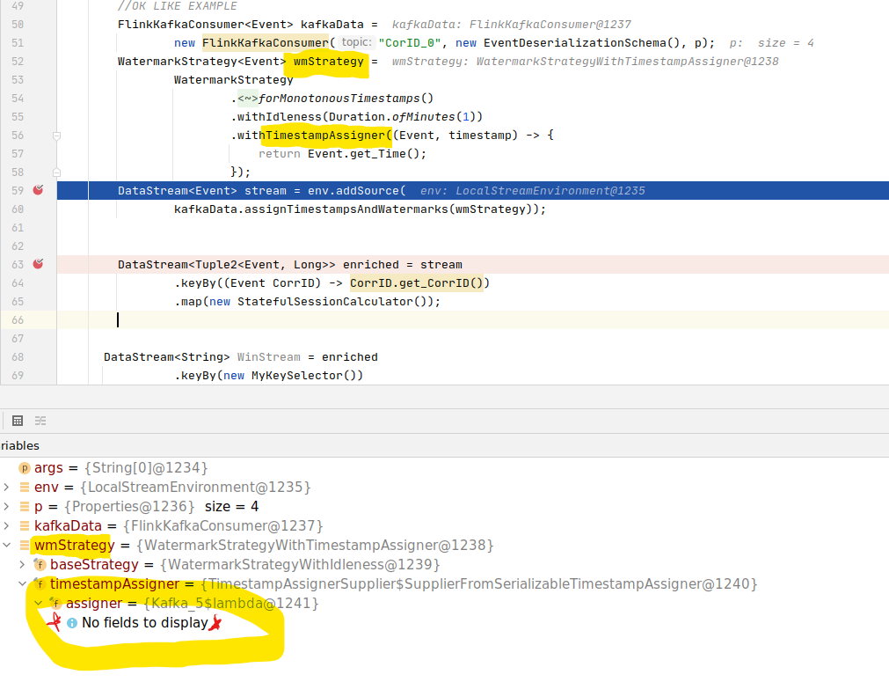The width and height of the screenshot is (889, 682).
Task: Collapse the code fold marker at line 56
Action: pyautogui.click(x=56, y=136)
